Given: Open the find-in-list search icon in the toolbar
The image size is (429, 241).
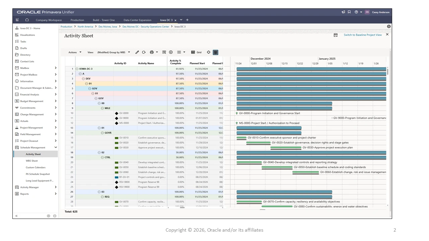Looking at the screenshot, I should click(164, 52).
